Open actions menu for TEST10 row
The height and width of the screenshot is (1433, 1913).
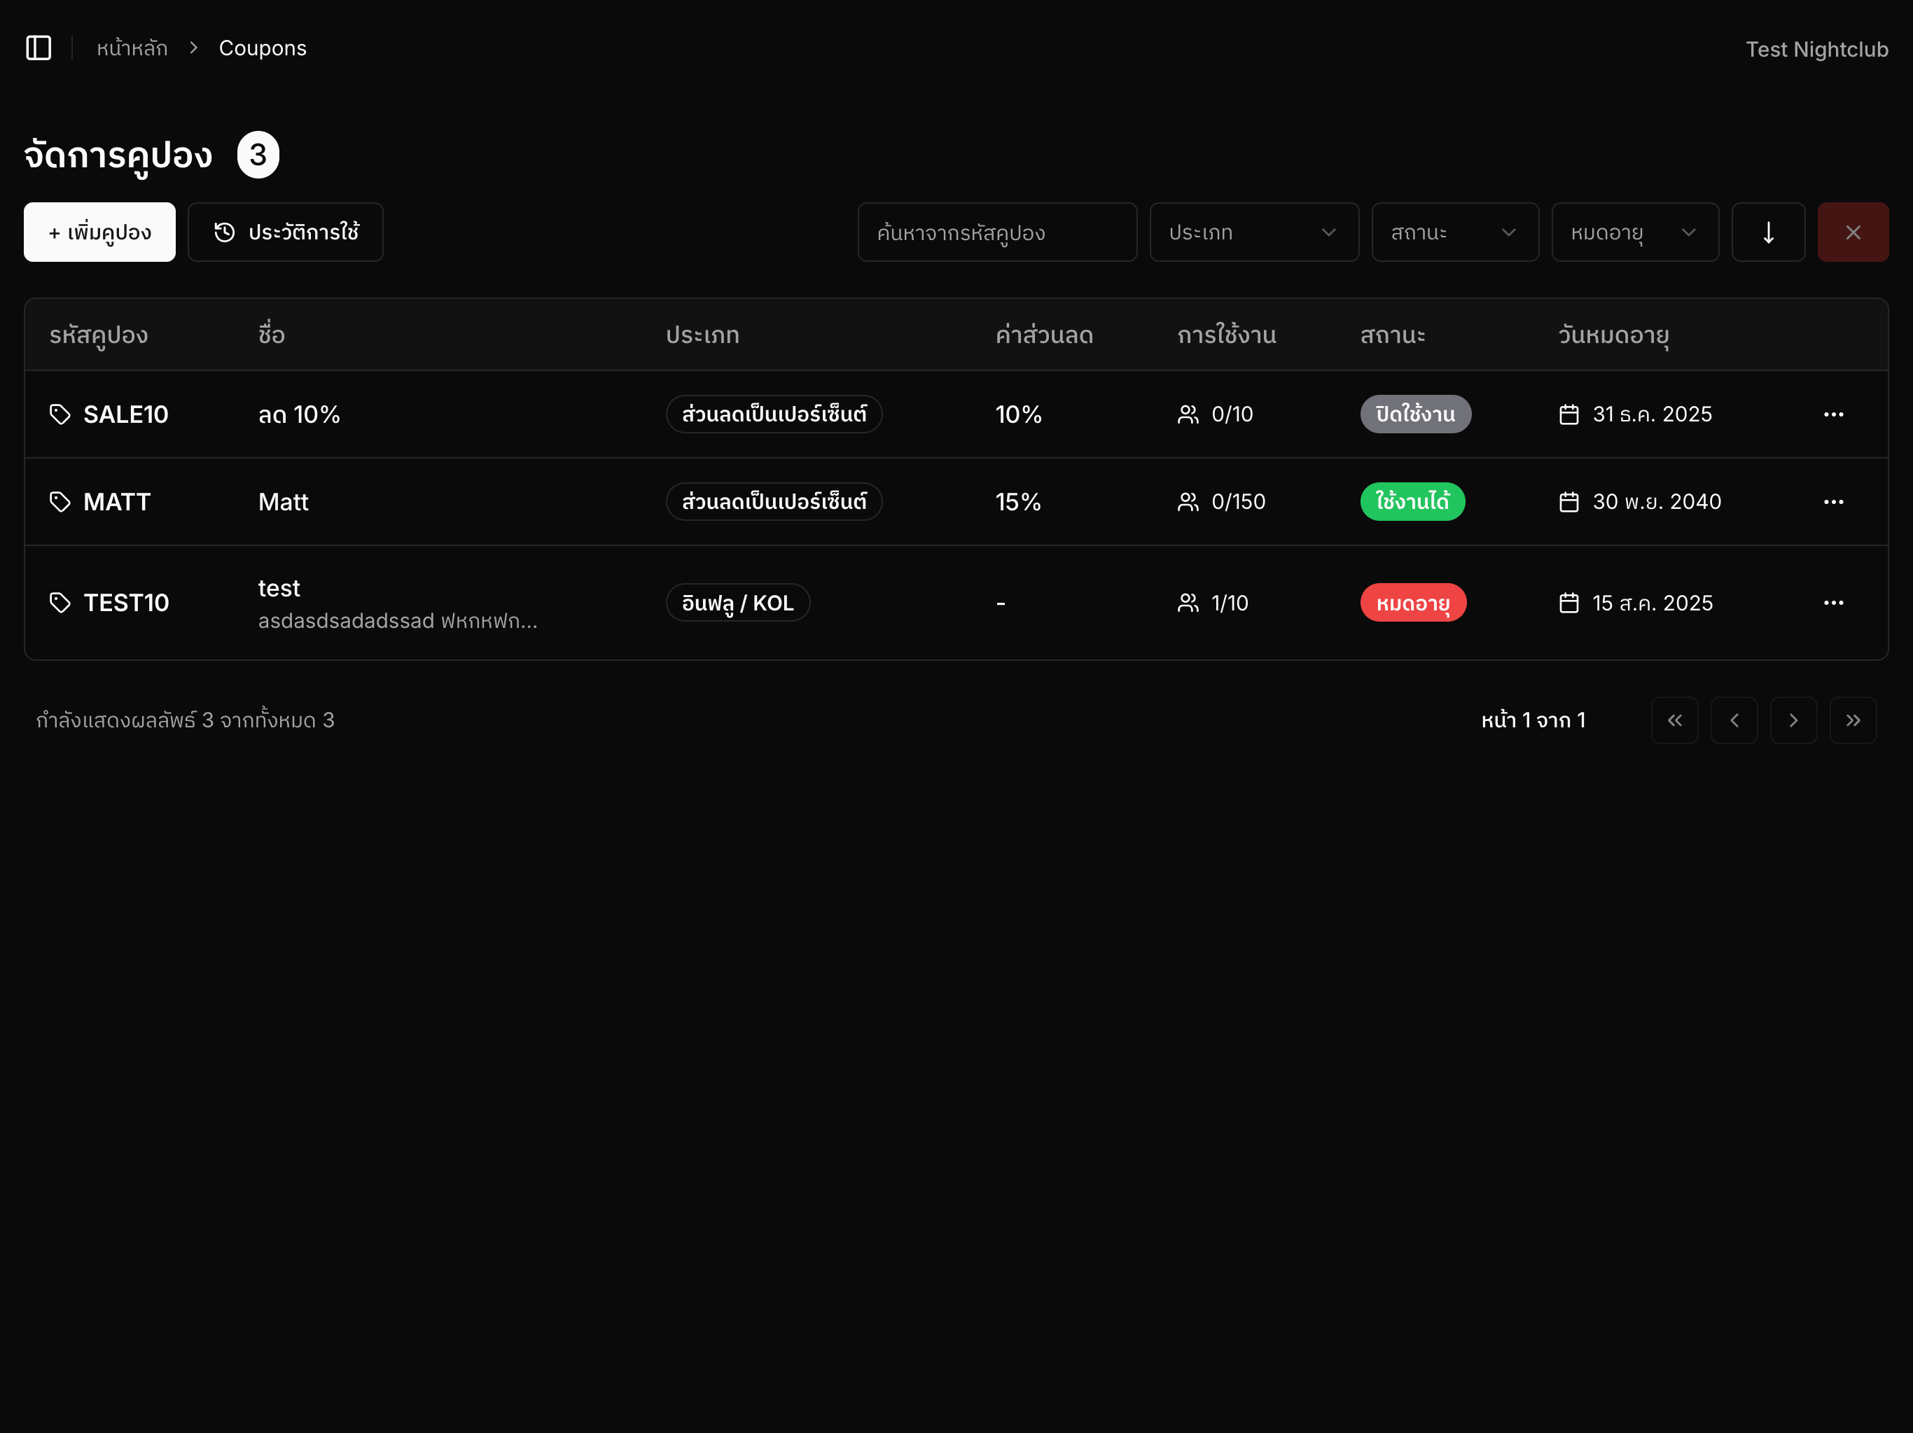tap(1833, 603)
